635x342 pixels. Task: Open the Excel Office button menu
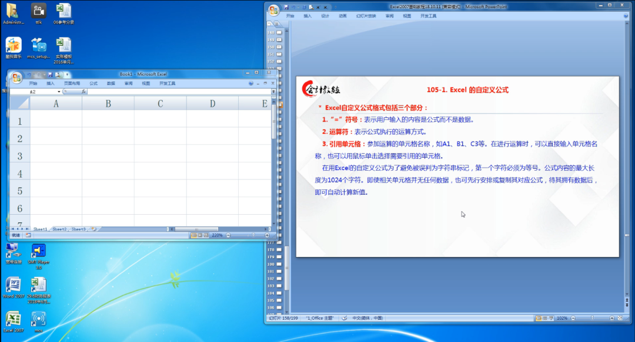pyautogui.click(x=16, y=77)
